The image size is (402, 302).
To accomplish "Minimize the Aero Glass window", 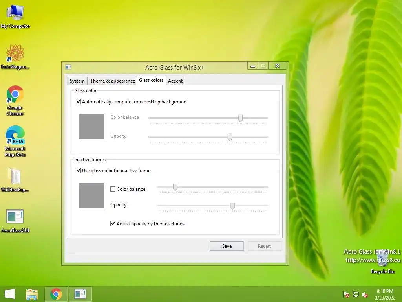I will tap(253, 66).
